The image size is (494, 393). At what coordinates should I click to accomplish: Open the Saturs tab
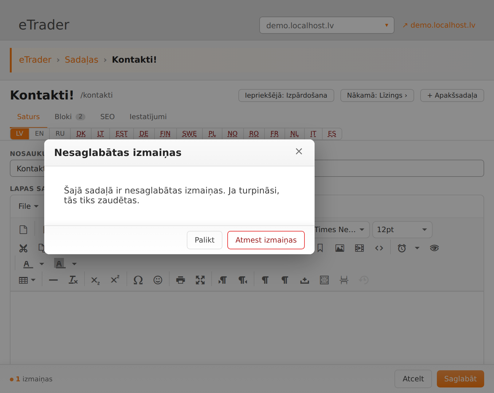29,117
